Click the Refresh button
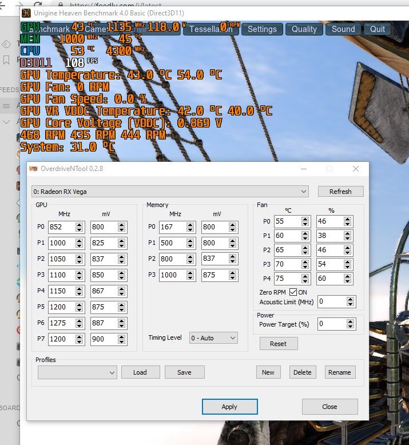This screenshot has height=445, width=409. [340, 191]
